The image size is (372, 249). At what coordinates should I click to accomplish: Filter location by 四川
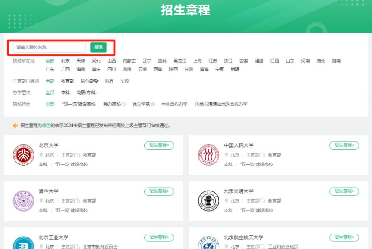pyautogui.click(x=112, y=69)
